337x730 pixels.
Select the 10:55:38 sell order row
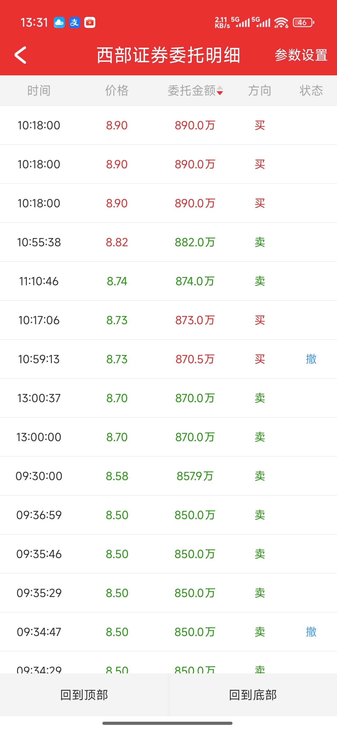click(168, 242)
